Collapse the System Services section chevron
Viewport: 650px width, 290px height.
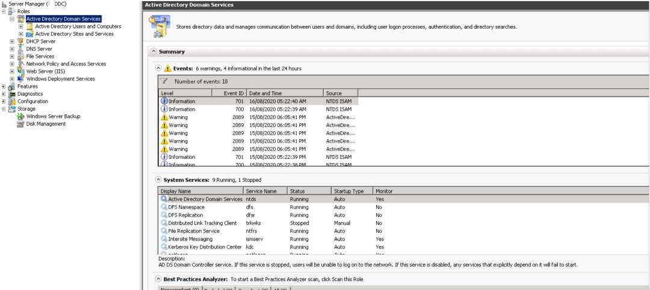tap(158, 180)
